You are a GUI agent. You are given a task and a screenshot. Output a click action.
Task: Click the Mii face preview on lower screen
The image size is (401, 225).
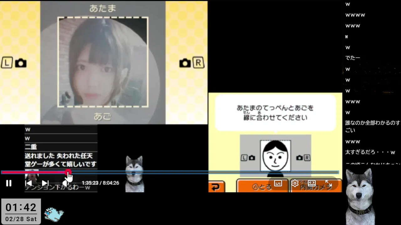(275, 156)
